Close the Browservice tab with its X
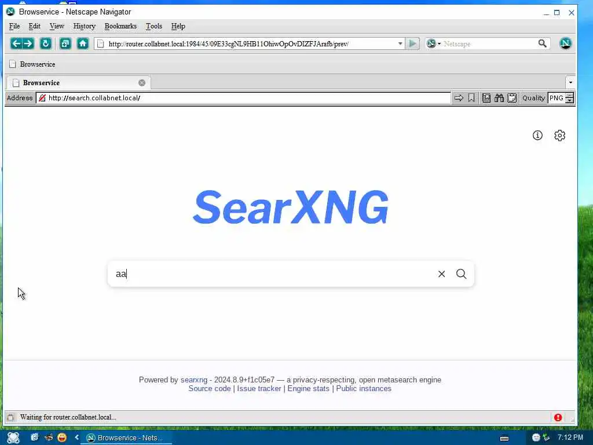Image resolution: width=593 pixels, height=445 pixels. (142, 83)
